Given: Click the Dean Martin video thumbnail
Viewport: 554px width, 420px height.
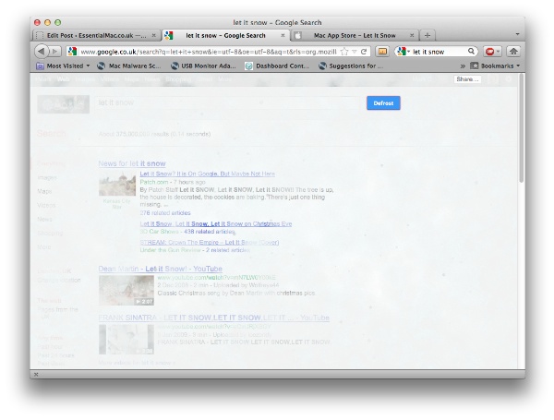Looking at the screenshot, I should 126,291.
